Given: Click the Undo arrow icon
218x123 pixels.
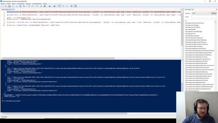Looking at the screenshot, I should pos(29,6).
